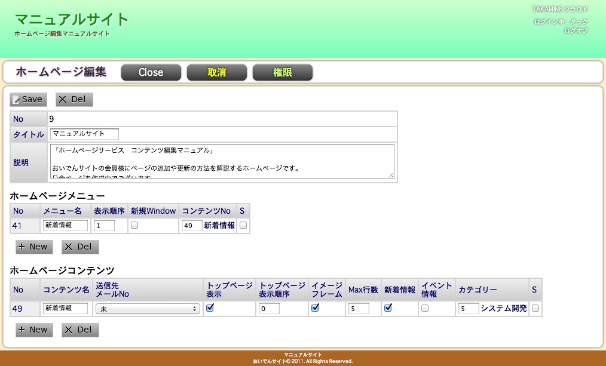Delete the record with the top Del button

coord(74,100)
